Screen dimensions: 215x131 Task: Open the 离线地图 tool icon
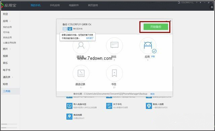[x=70, y=117]
